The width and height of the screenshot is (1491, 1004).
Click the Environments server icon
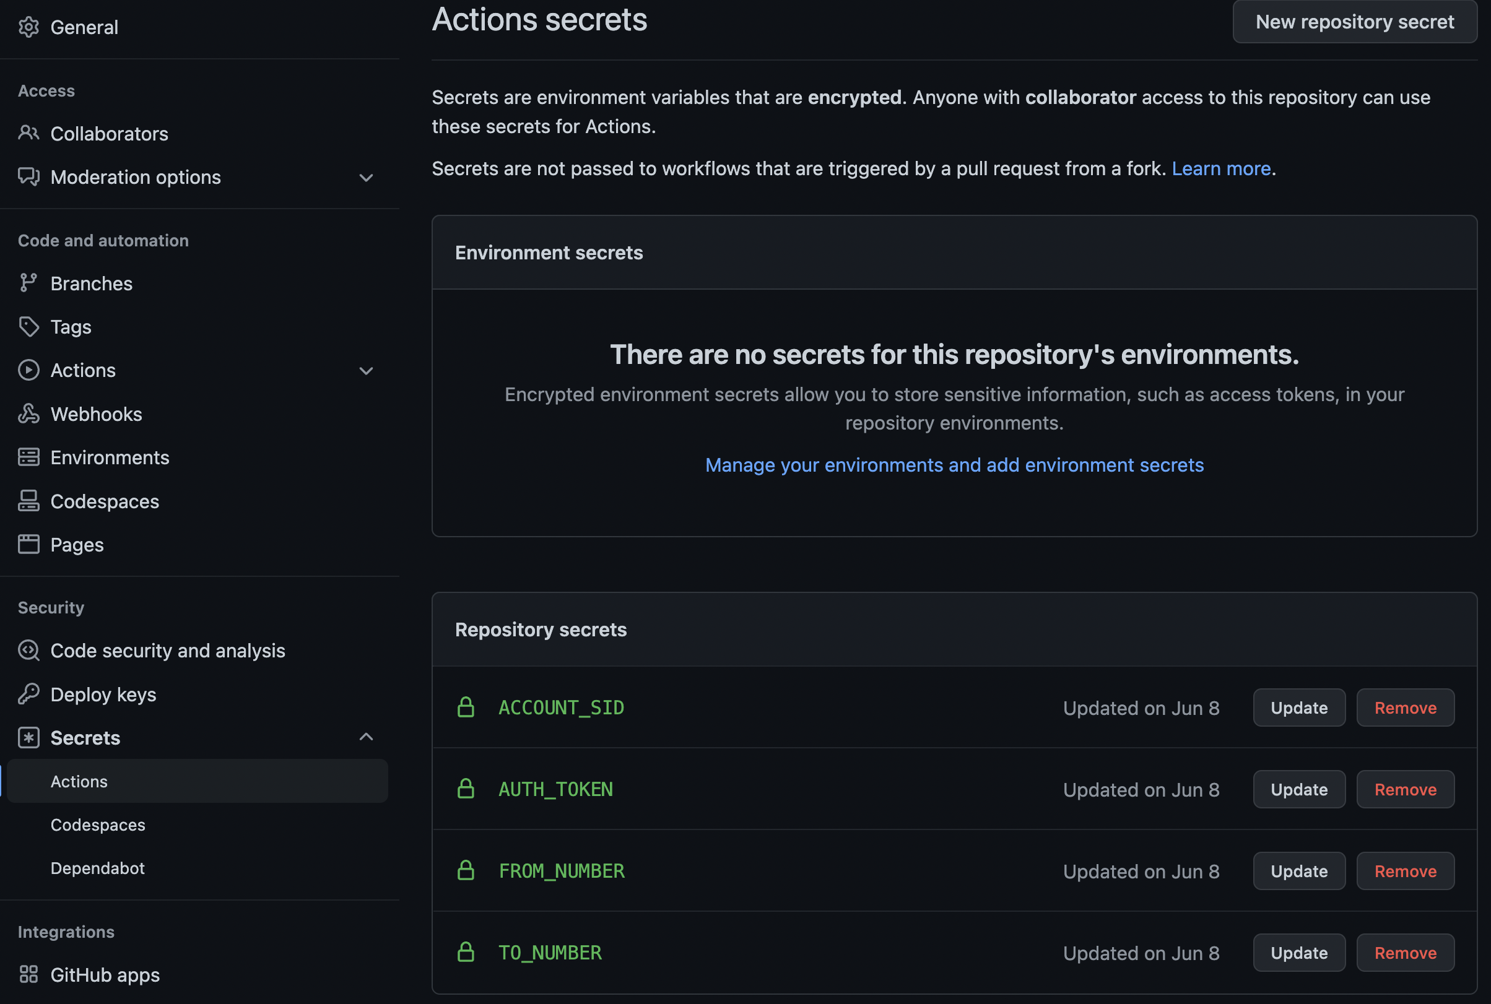point(28,457)
